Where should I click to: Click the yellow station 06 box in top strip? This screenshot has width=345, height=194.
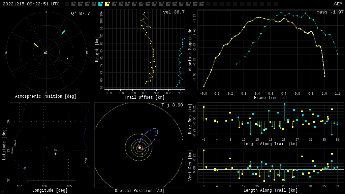pos(107,4)
